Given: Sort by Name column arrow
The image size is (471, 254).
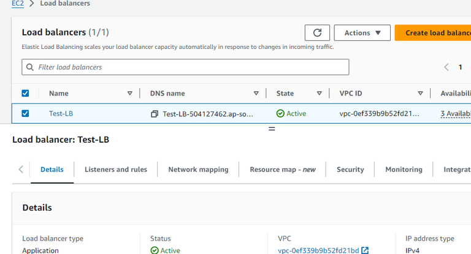Looking at the screenshot, I should 129,94.
